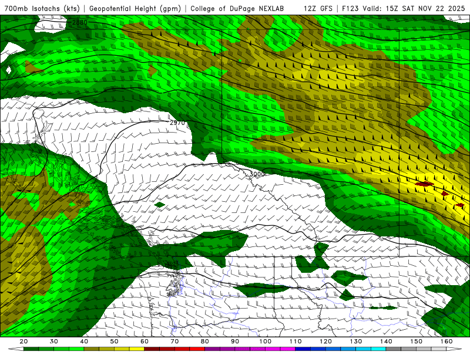Click the 110 label on the color scale
The width and height of the screenshot is (470, 352).
pyautogui.click(x=296, y=341)
